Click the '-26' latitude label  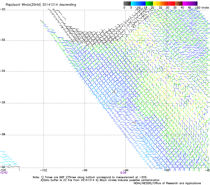click(x=3, y=102)
